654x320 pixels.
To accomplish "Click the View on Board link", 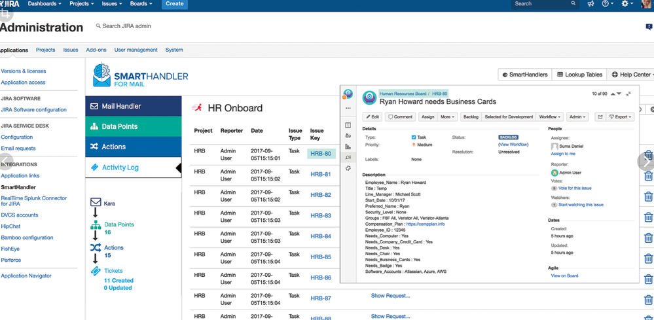I will click(x=564, y=276).
